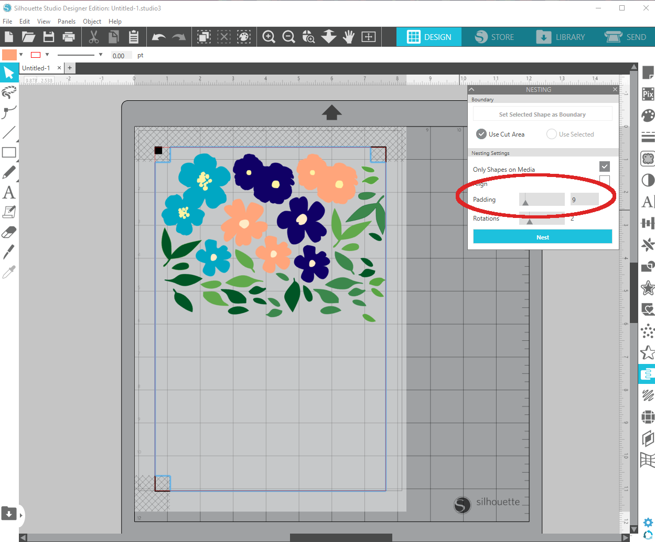The height and width of the screenshot is (542, 655).
Task: Click the Padding slider
Action: tap(542, 200)
